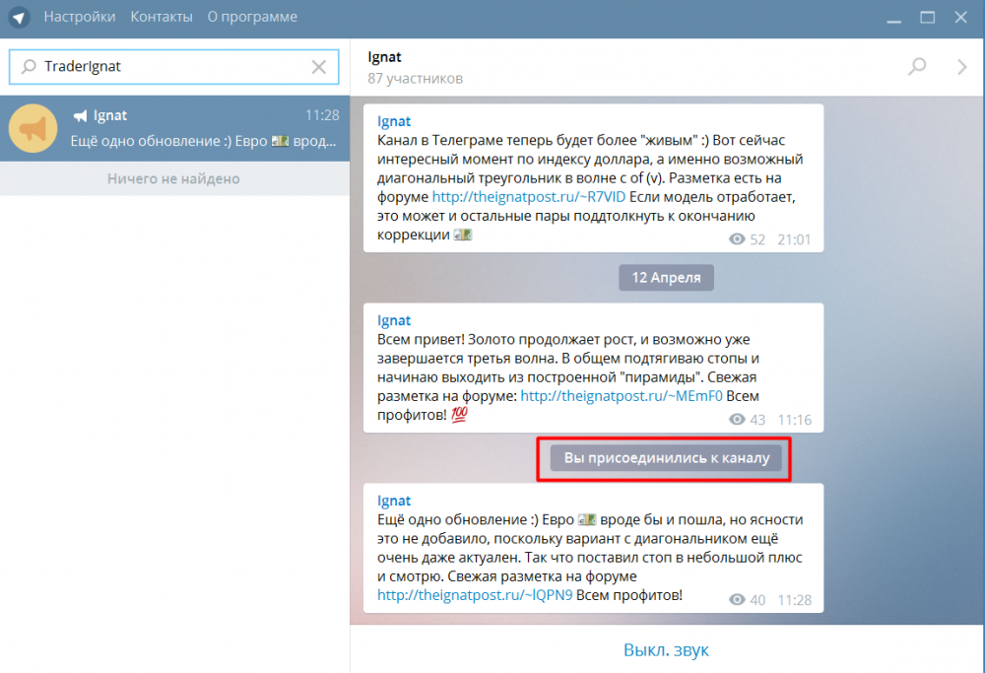The image size is (985, 673).
Task: Click the Ignat channel title in header
Action: pyautogui.click(x=384, y=57)
